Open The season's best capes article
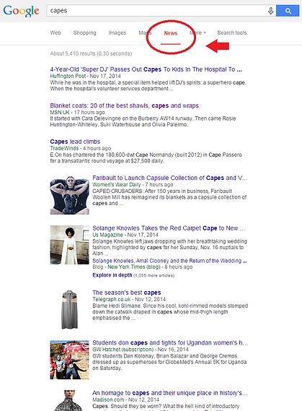The width and height of the screenshot is (302, 411). (127, 293)
